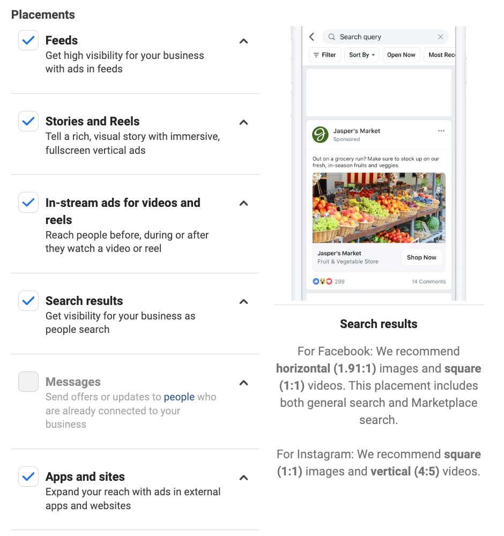Click Jasper's Market profile logo
Screen dimensions: 504x536
pos(320,135)
